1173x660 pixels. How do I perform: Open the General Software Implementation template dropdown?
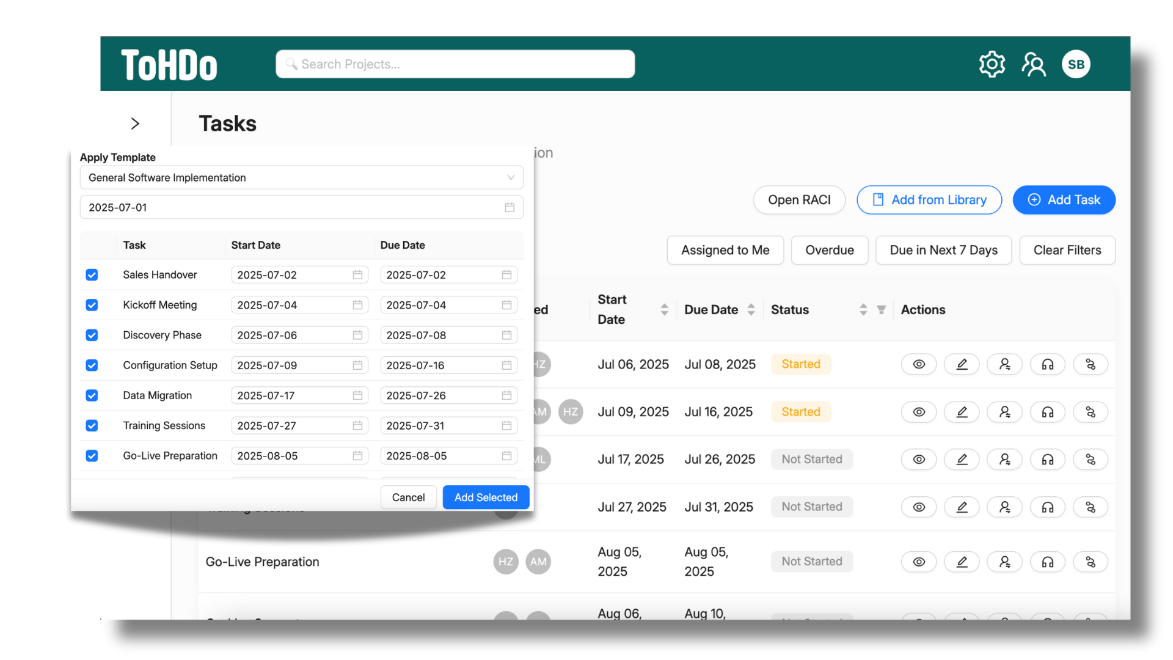coord(301,178)
